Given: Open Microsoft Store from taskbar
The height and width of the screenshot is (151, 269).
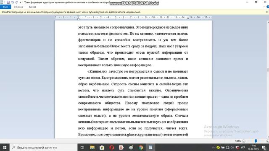Looking at the screenshot, I should (x=102, y=147).
